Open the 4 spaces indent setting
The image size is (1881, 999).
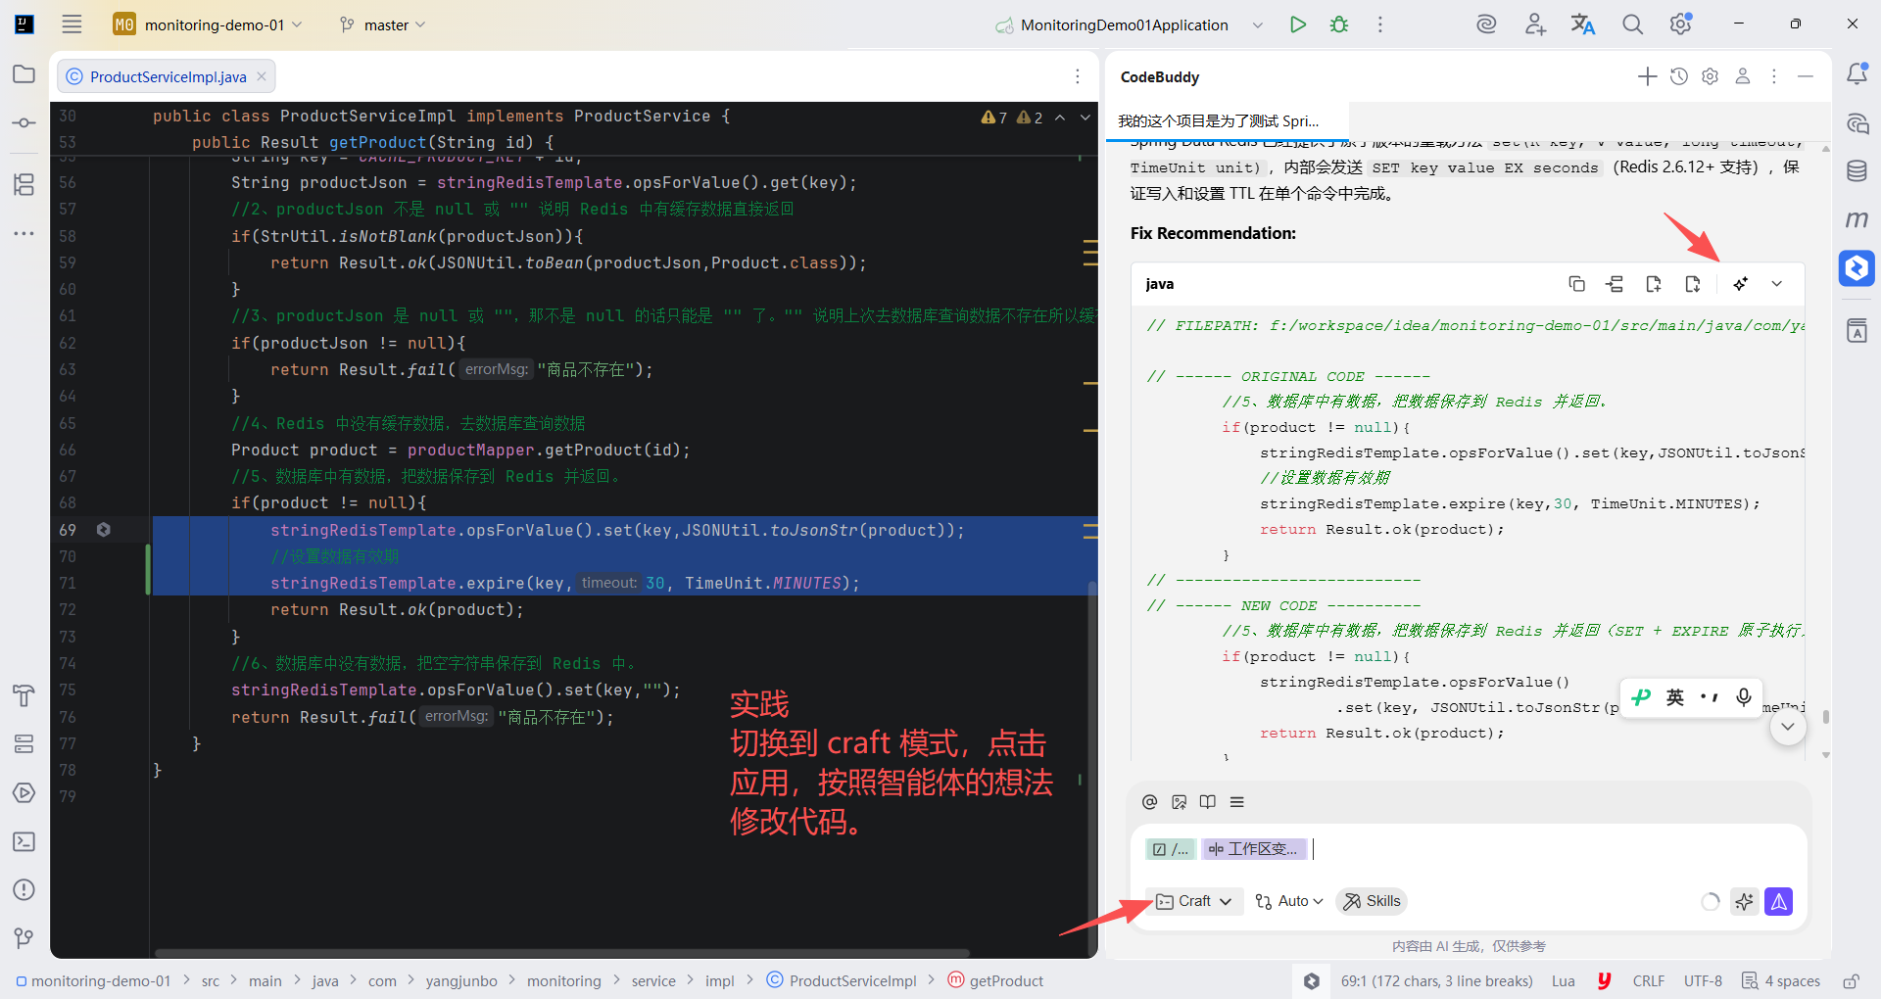point(1781,980)
